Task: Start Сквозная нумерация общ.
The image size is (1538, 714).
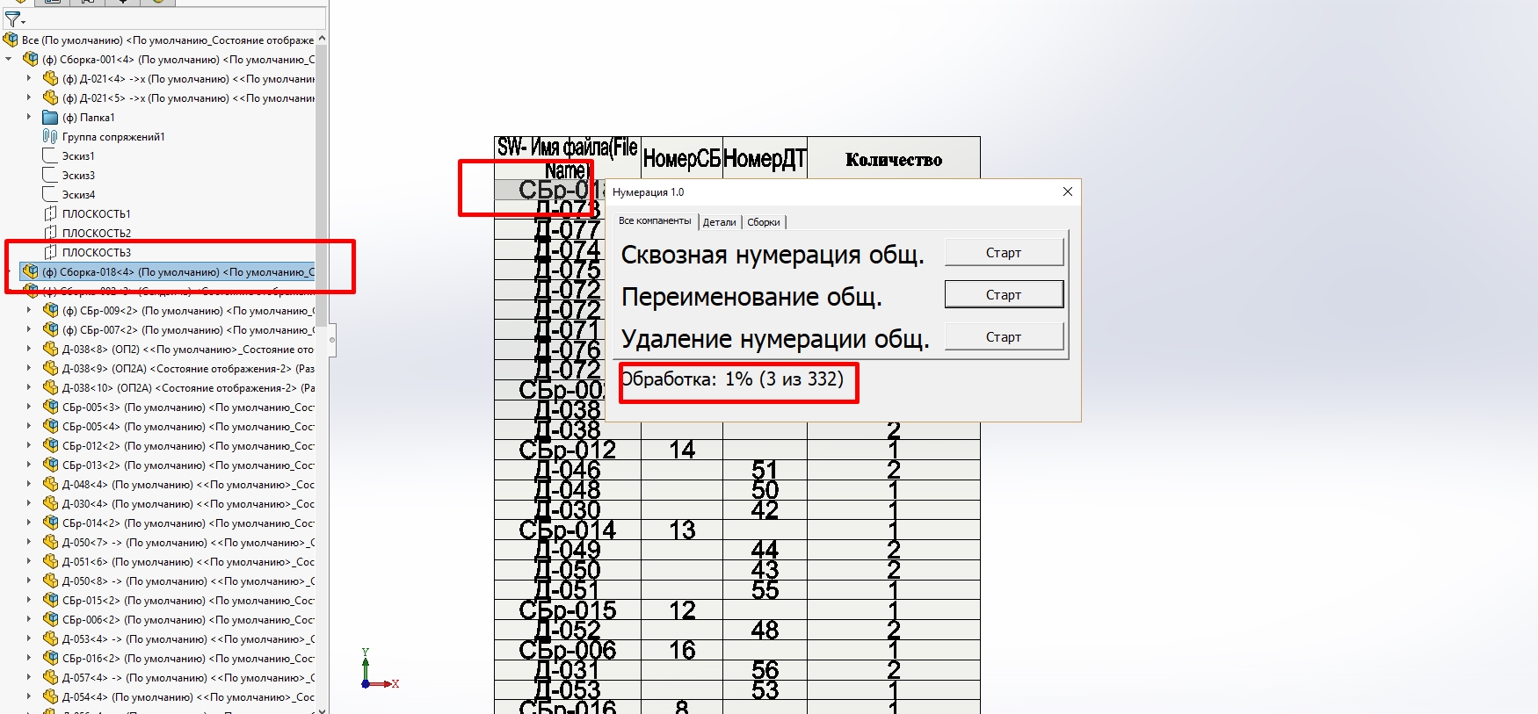Action: [1004, 253]
